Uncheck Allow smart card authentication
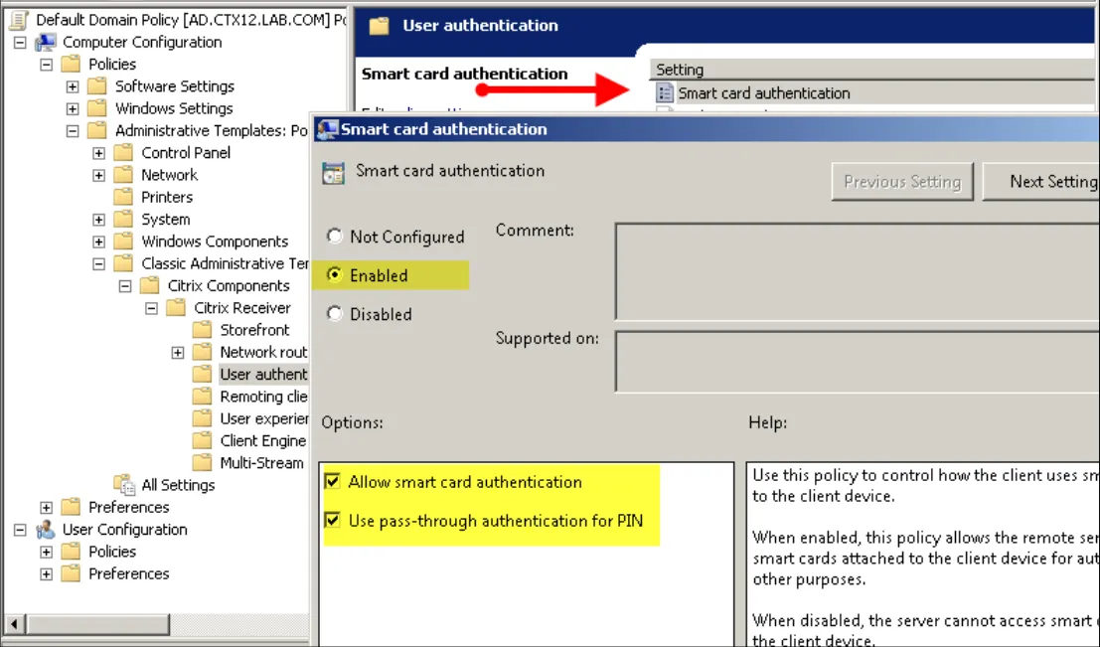 click(x=332, y=481)
